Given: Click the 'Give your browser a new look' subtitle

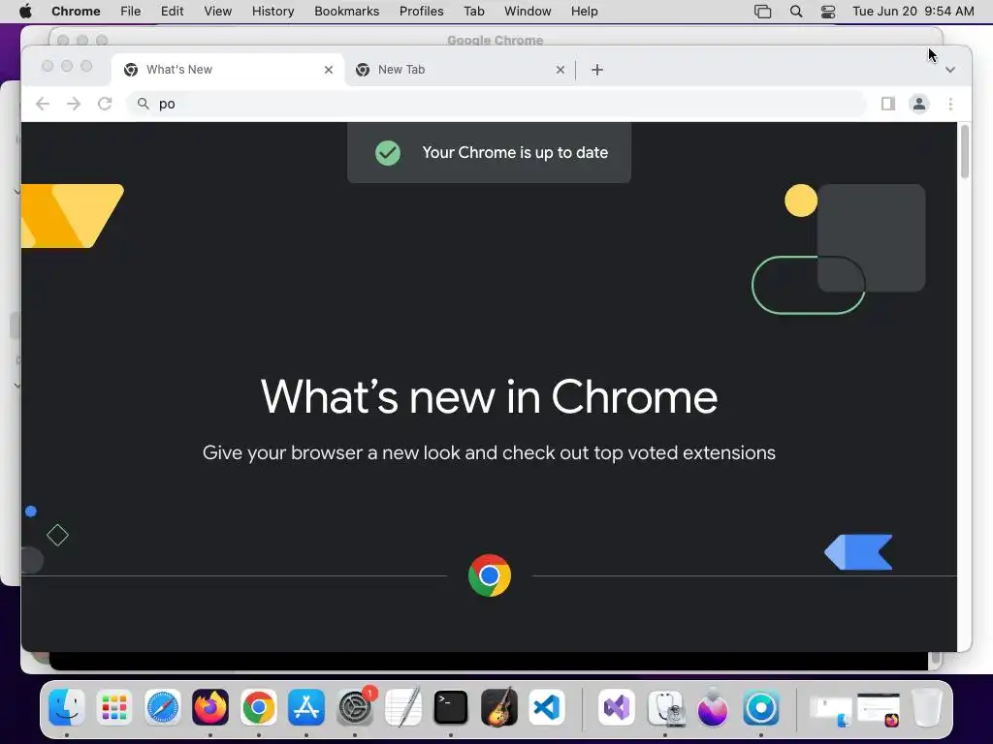Looking at the screenshot, I should click(x=489, y=453).
